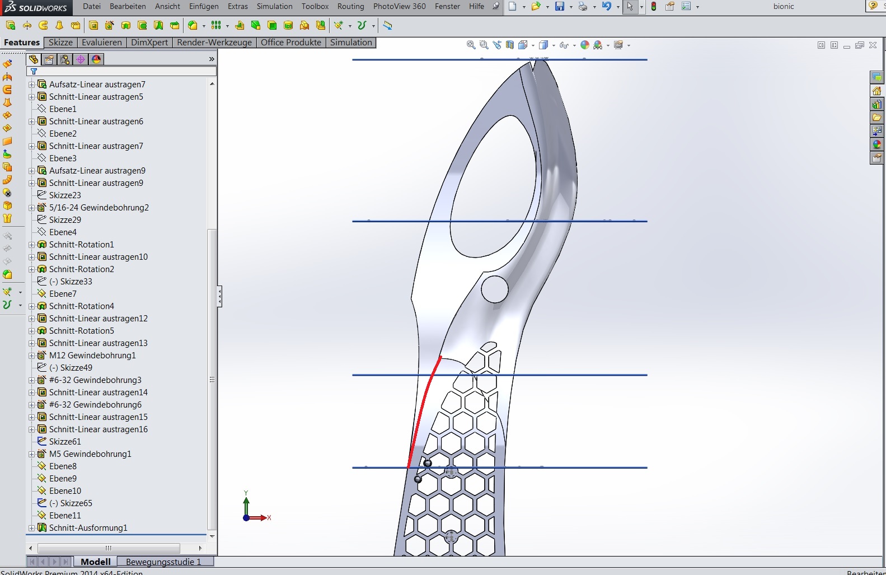Click the Rebuild traffic light icon
This screenshot has height=575, width=886.
(654, 7)
